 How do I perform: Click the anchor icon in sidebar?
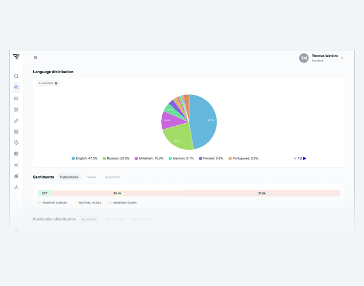(x=16, y=187)
